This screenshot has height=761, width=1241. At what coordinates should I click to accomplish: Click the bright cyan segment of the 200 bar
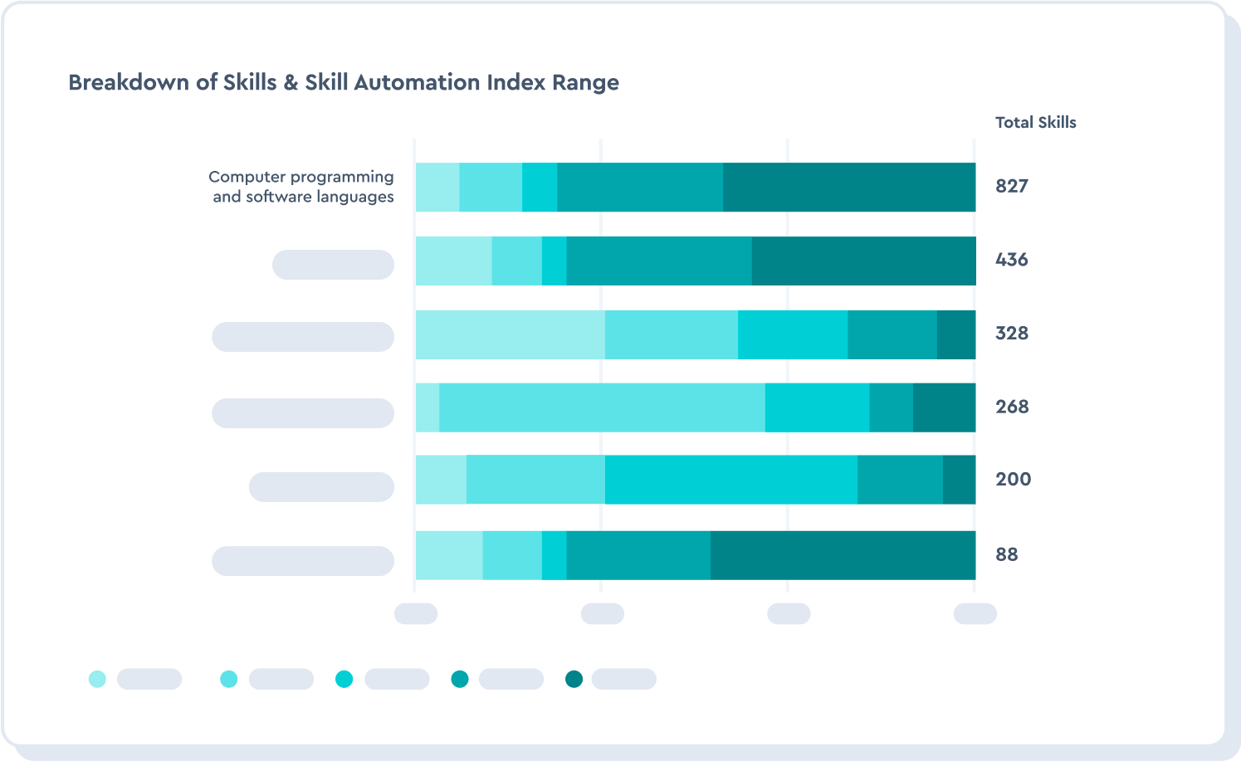pos(730,480)
